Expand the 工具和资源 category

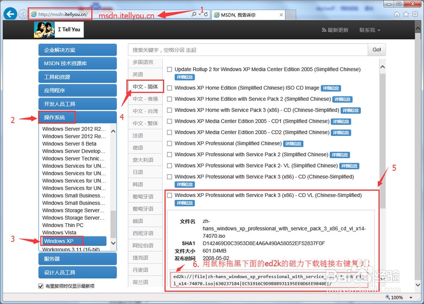77,77
